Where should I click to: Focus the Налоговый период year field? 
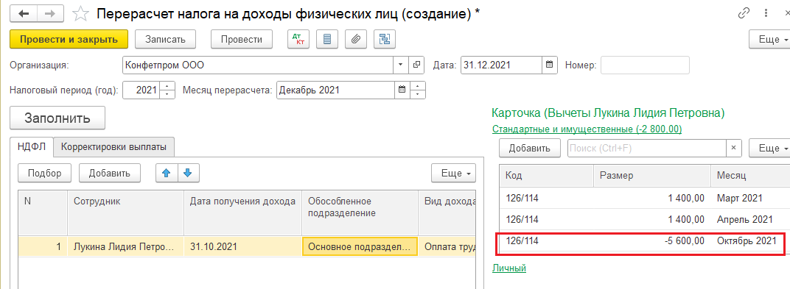tap(141, 90)
